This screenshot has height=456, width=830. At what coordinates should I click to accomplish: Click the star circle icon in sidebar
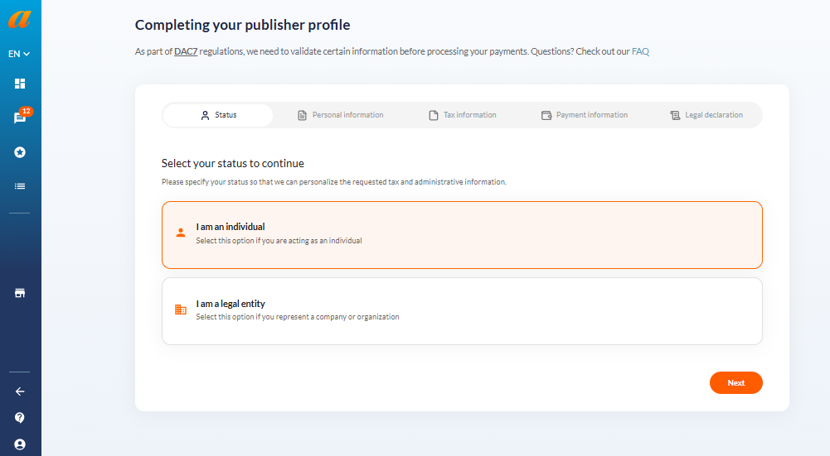click(x=20, y=152)
